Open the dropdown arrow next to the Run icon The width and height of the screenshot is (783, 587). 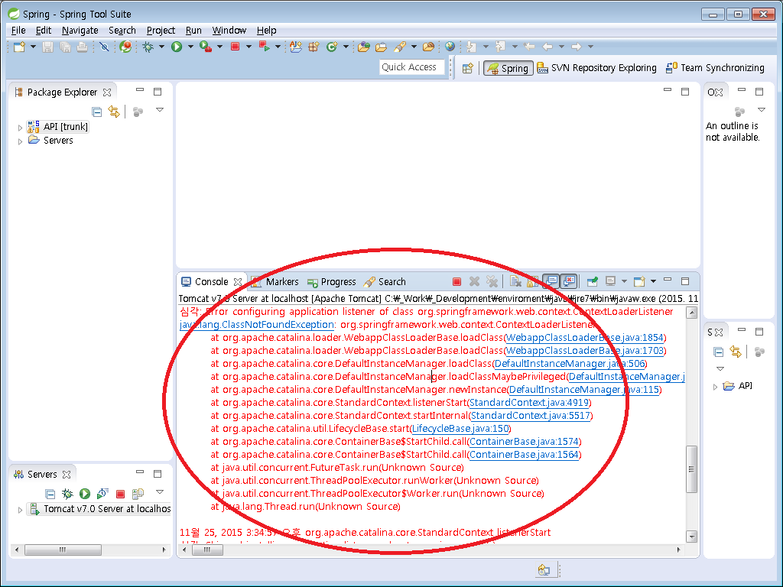[190, 47]
